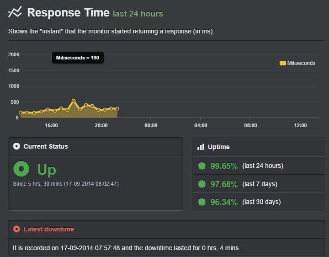Image resolution: width=329 pixels, height=257 pixels.
Task: Click the first data point on the chart
Action: click(x=21, y=112)
